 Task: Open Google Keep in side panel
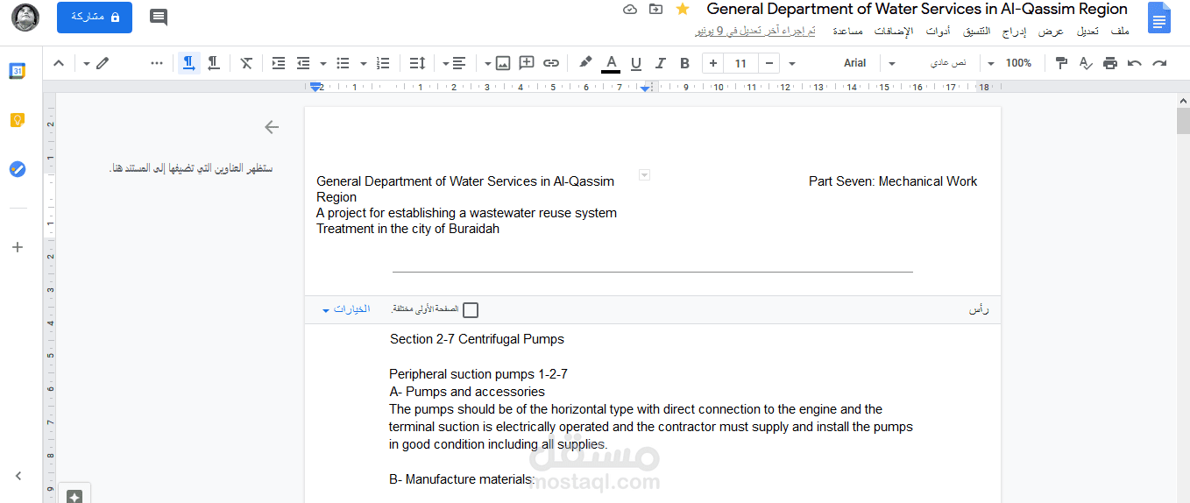click(17, 120)
